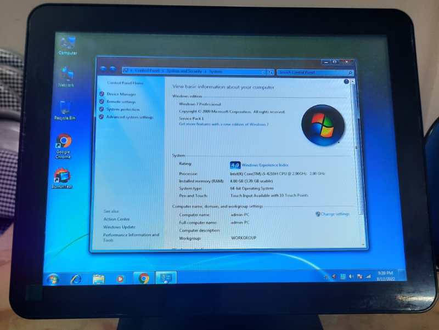This screenshot has width=439, height=330.
Task: Click the Show desktop button
Action: [402, 276]
